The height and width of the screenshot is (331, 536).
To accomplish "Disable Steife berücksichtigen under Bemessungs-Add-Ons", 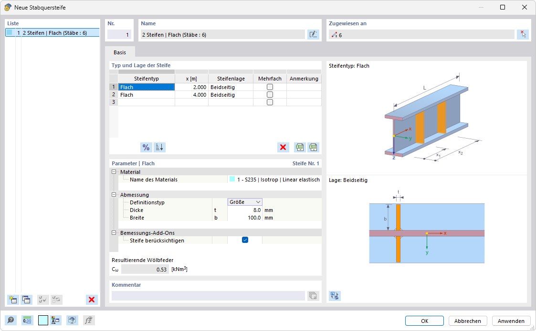I will pos(245,240).
